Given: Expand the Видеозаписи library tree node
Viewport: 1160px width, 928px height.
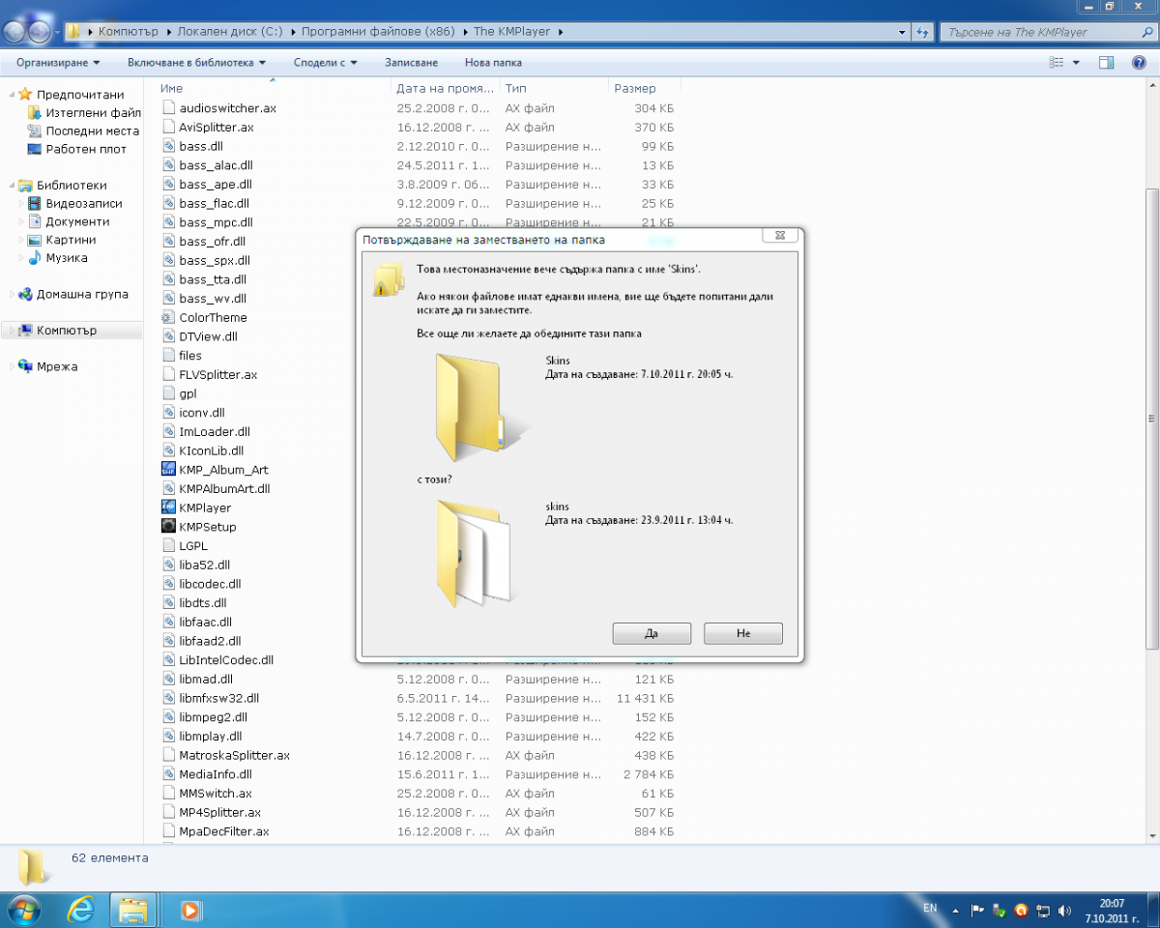Looking at the screenshot, I should (x=22, y=204).
